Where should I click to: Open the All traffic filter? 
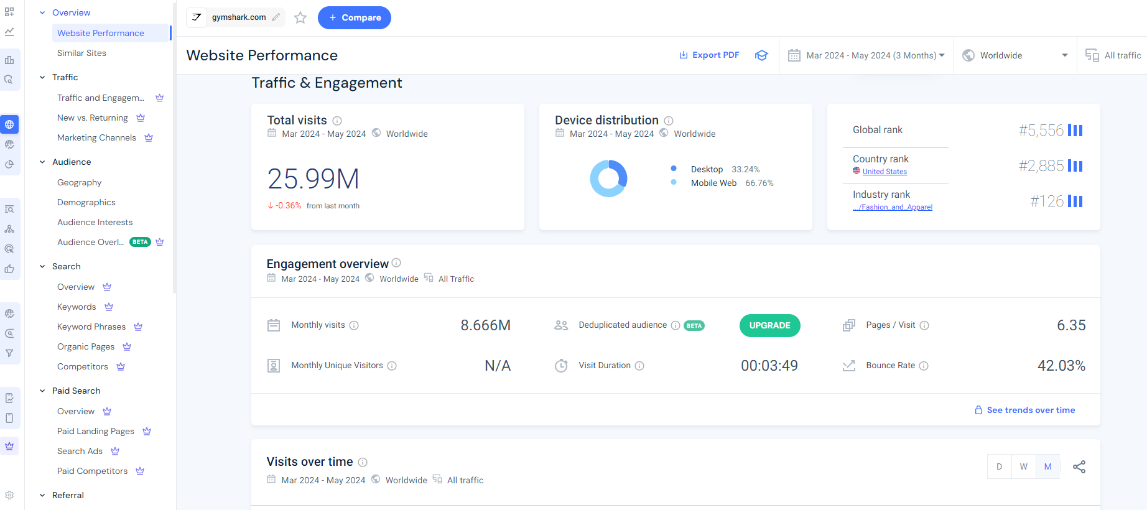click(x=1113, y=55)
